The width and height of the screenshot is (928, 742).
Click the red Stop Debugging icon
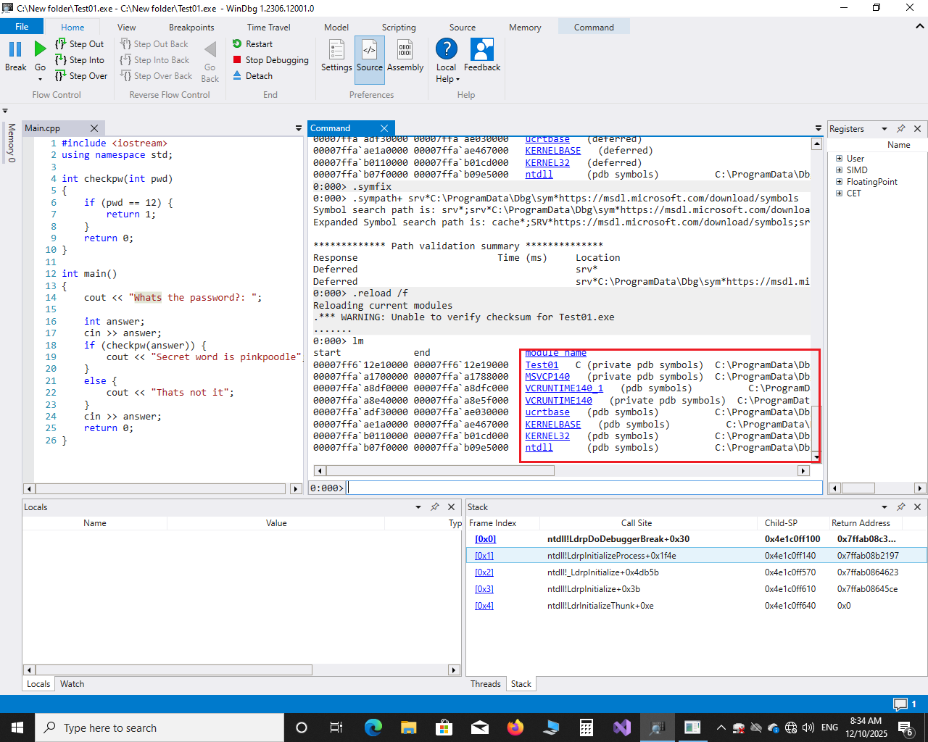coord(237,60)
